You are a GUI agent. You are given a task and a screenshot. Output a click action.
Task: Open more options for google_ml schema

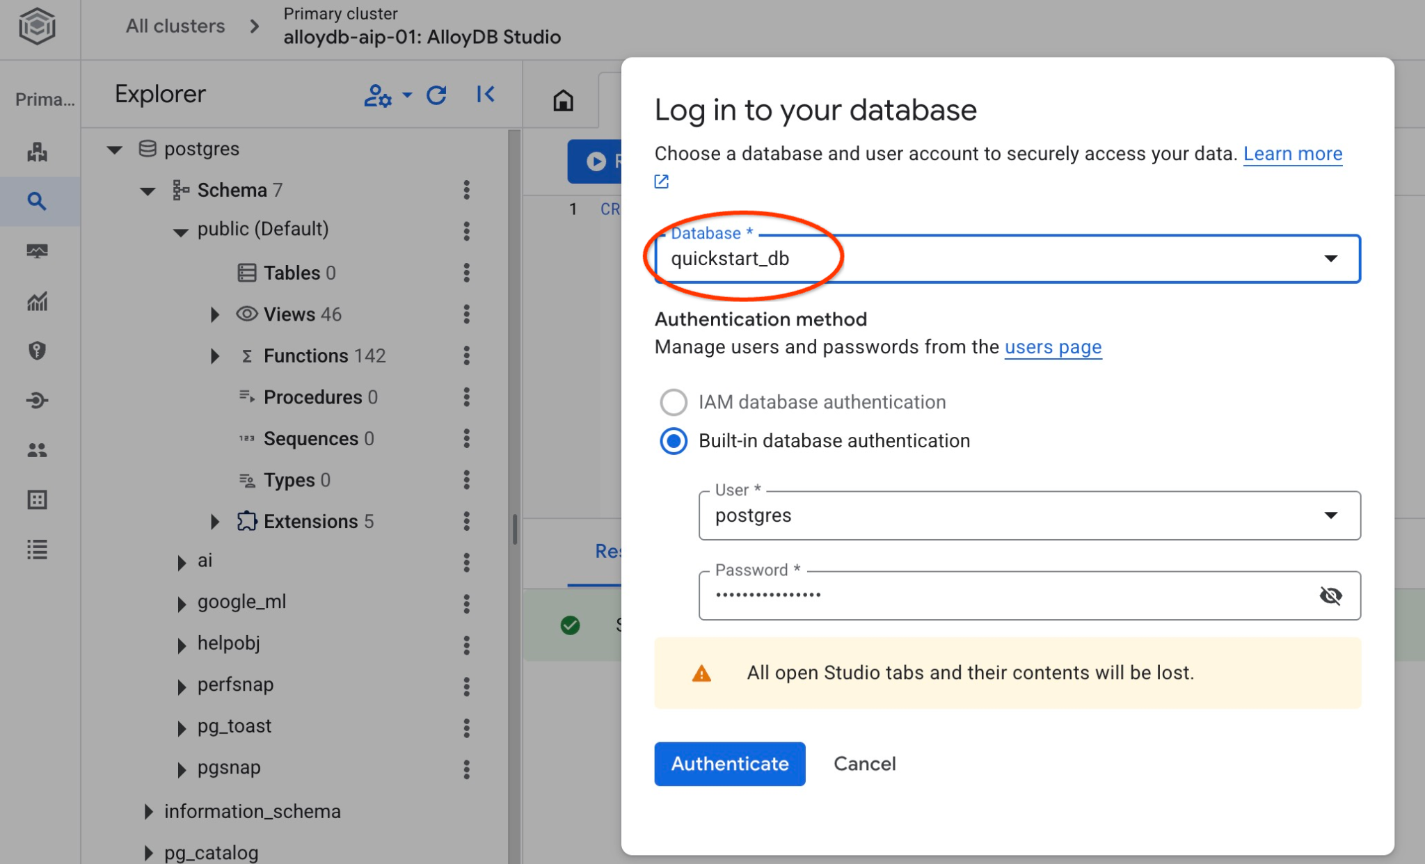[467, 604]
